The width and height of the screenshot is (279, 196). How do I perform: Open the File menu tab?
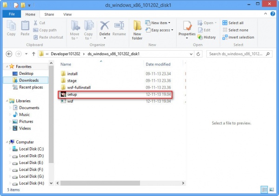(x=12, y=14)
